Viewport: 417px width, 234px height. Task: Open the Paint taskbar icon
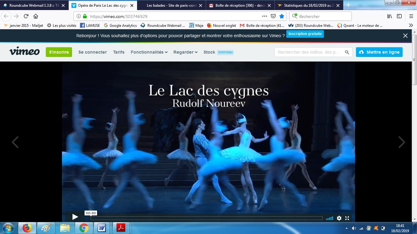(46, 228)
